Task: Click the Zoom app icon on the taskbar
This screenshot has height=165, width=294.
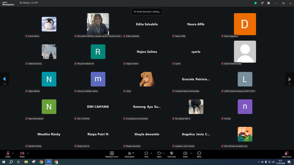Action: (x=49, y=162)
